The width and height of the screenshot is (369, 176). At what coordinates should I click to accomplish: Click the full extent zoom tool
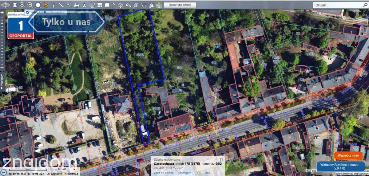[38, 5]
